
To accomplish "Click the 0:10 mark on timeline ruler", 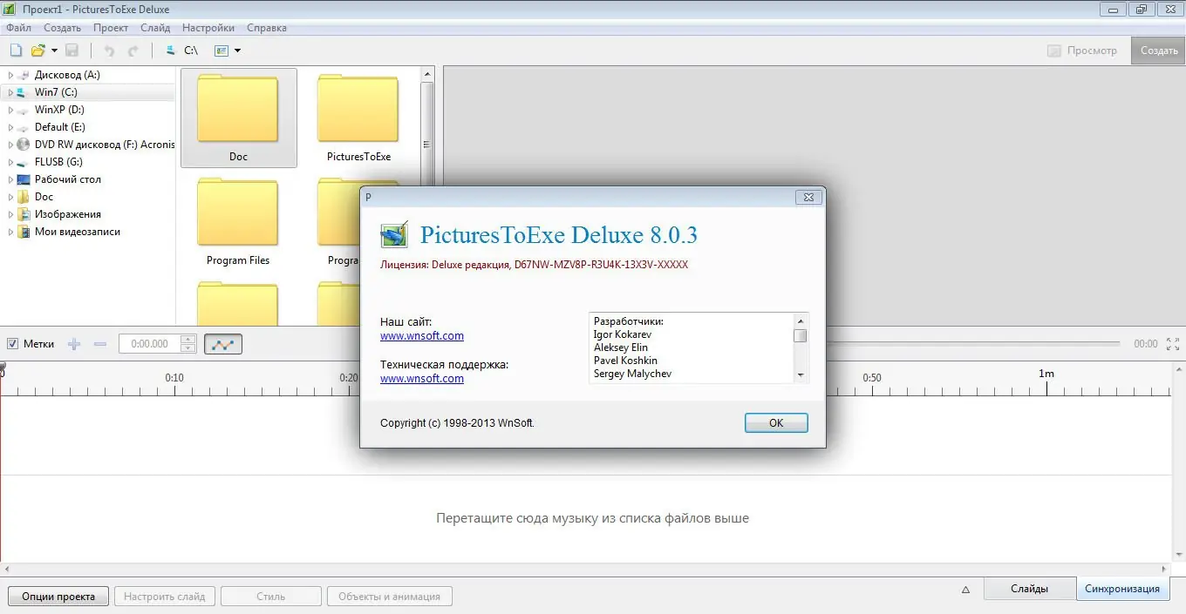I will [174, 378].
